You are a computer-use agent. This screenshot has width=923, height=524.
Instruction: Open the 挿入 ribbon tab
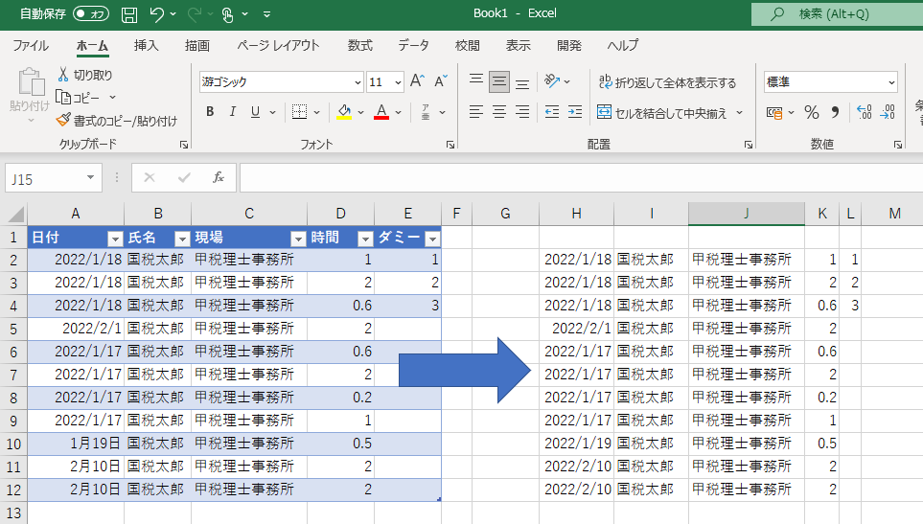147,45
